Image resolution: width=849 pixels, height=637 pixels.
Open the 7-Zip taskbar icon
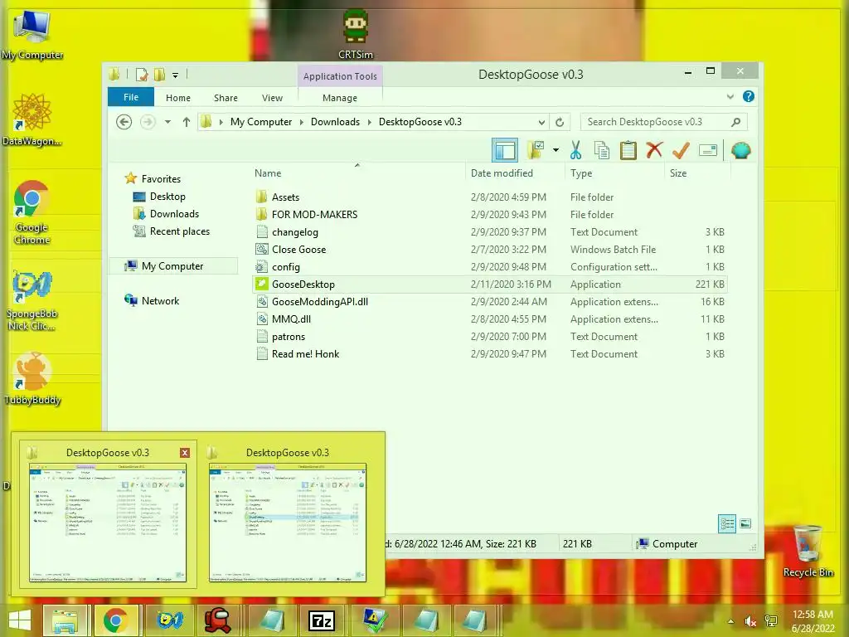[x=322, y=620]
